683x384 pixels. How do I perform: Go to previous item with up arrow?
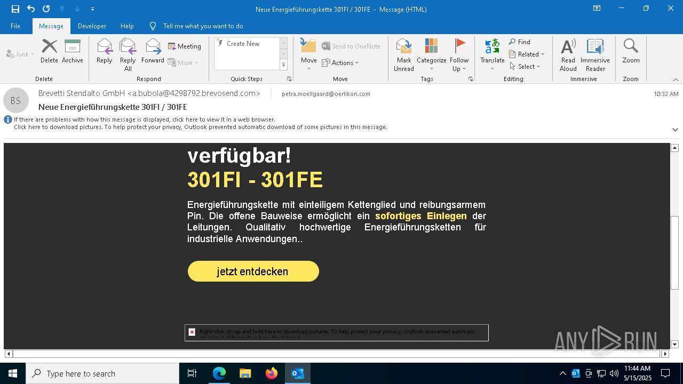coord(62,9)
